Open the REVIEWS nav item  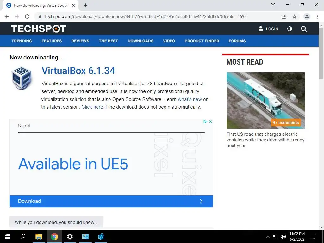(80, 41)
